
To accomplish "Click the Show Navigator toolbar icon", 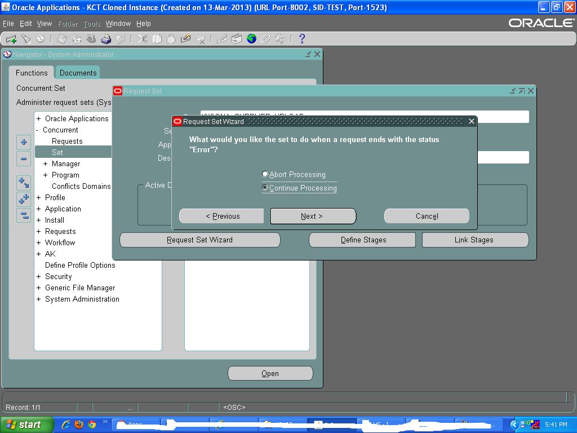I will [x=40, y=39].
